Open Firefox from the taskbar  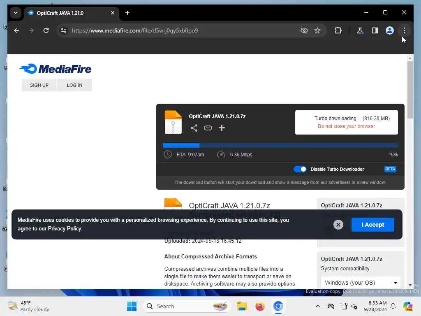(260, 306)
